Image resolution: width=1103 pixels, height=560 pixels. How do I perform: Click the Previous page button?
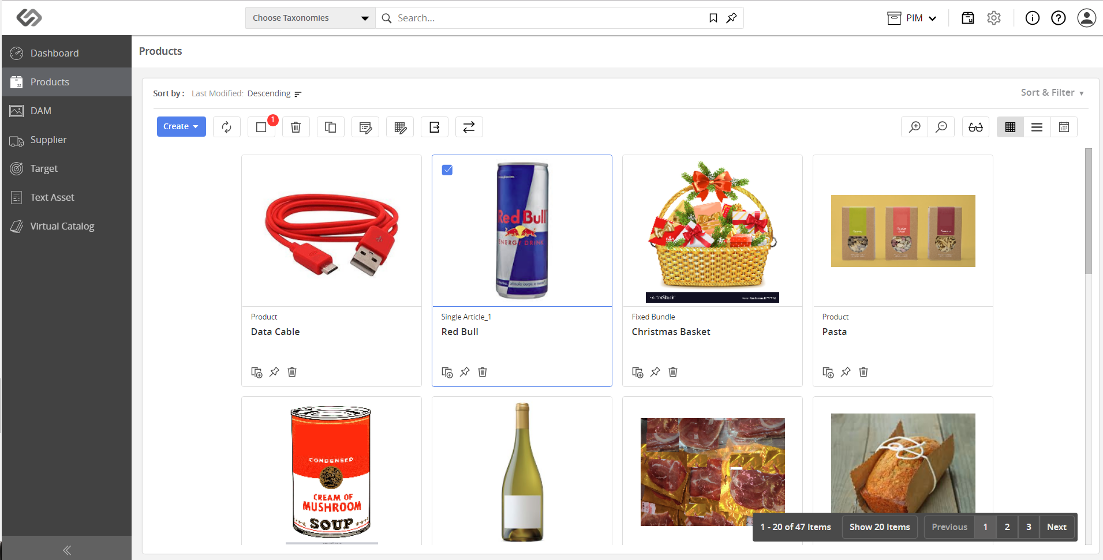tap(949, 527)
